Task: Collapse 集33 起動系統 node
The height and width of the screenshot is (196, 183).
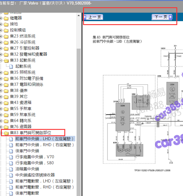Action: tap(1, 60)
